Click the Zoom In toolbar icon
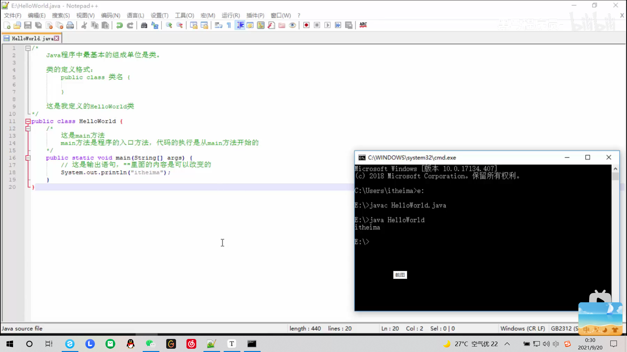This screenshot has width=627, height=352. point(169,25)
